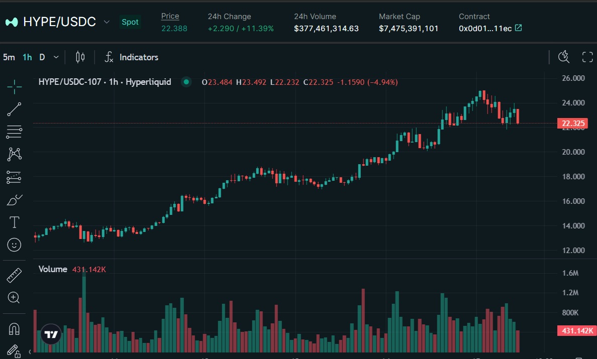Open the contract address external link
The width and height of the screenshot is (597, 359).
pyautogui.click(x=519, y=28)
